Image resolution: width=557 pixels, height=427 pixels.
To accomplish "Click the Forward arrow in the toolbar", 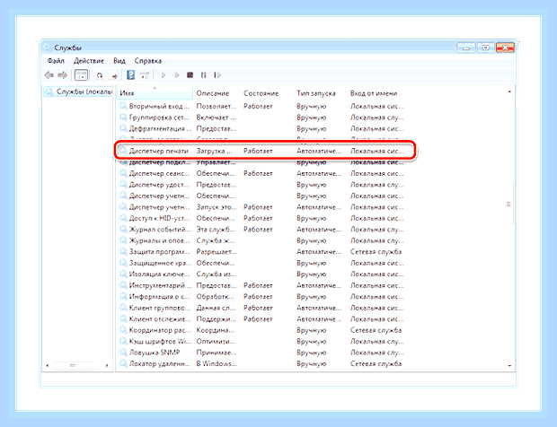I will coord(63,75).
